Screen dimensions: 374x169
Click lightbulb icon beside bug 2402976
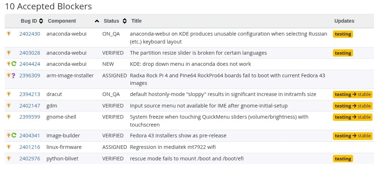pyautogui.click(x=9, y=159)
